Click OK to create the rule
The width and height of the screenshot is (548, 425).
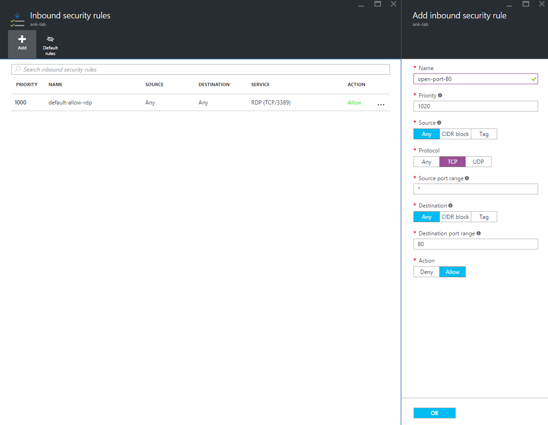[x=435, y=413]
